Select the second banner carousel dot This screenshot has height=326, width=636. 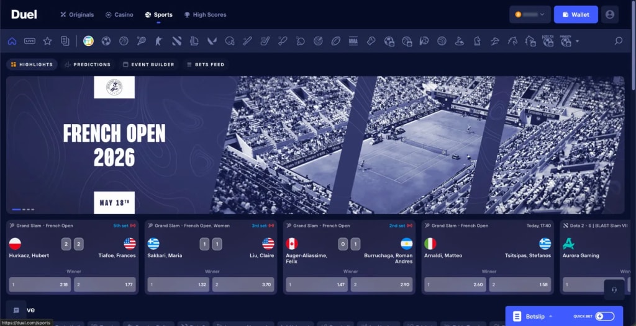coord(24,209)
